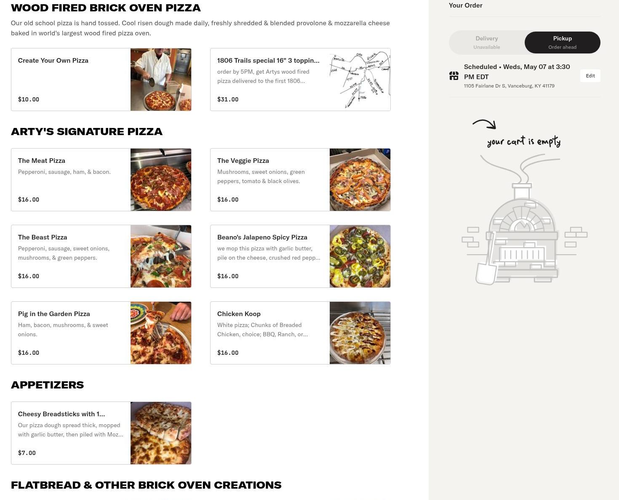Click the hand-drawn trail map image
The height and width of the screenshot is (500, 619).
360,80
